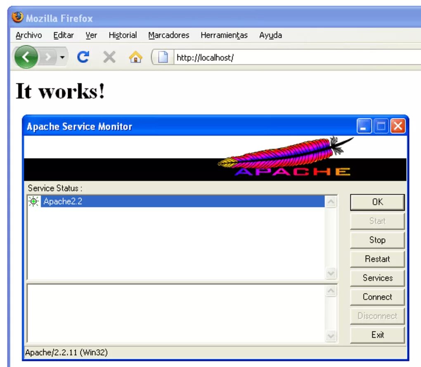This screenshot has width=421, height=367.
Task: Open the Historial menu
Action: coord(123,35)
